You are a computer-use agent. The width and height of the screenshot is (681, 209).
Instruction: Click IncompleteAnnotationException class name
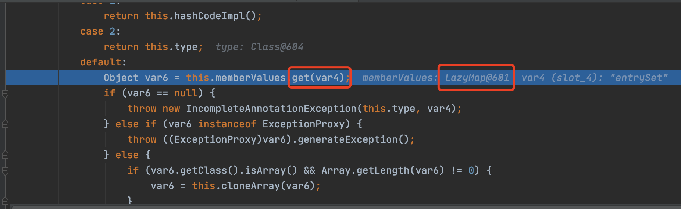[x=271, y=109]
